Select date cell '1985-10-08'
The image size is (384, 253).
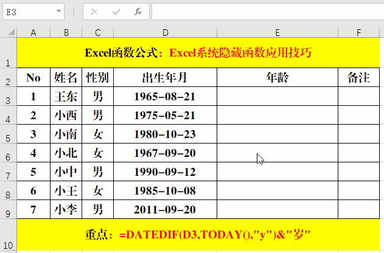coord(166,190)
